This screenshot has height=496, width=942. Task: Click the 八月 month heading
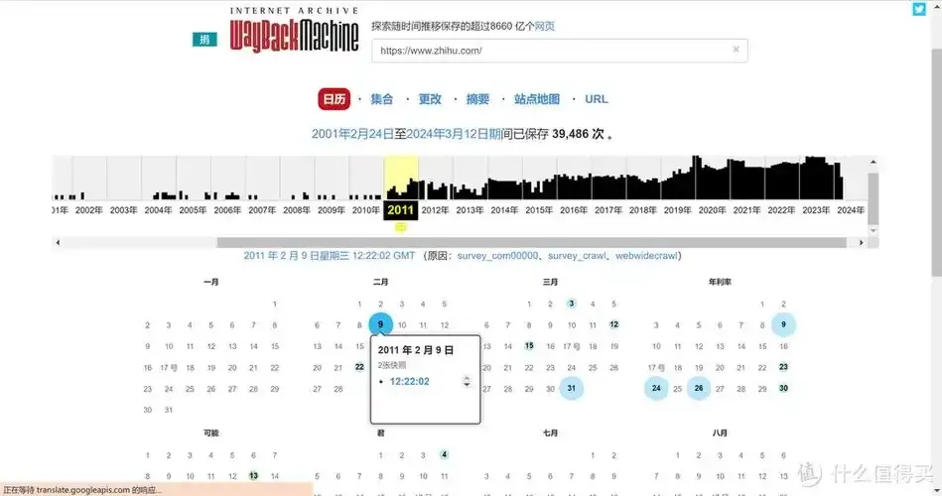720,433
